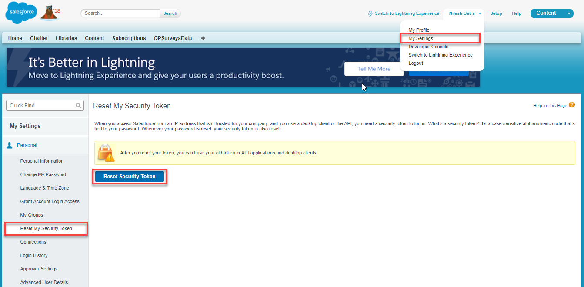Open Change My Password in sidebar
Screen dimensions: 584x287
(x=43, y=174)
